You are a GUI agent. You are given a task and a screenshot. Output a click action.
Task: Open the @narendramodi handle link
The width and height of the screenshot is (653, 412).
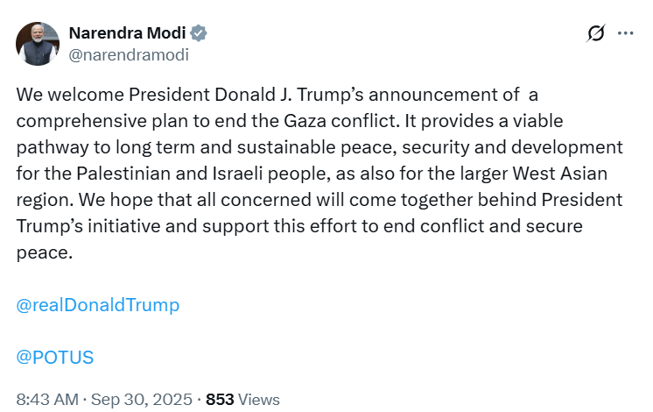[x=128, y=54]
